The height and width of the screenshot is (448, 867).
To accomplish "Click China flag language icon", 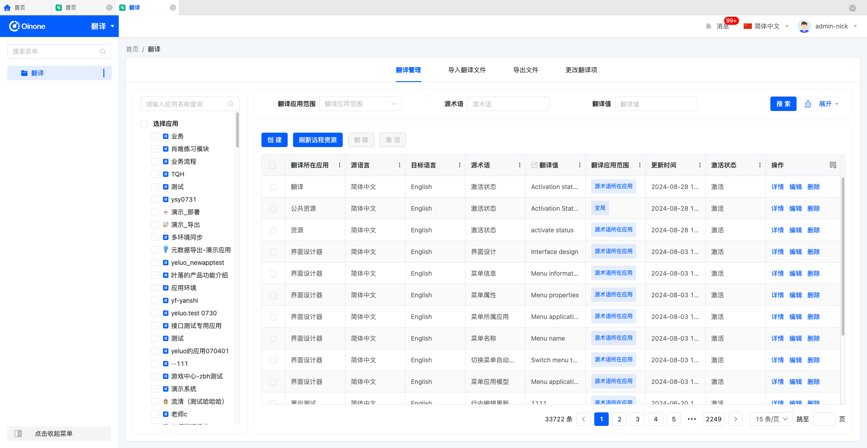I will tap(748, 26).
